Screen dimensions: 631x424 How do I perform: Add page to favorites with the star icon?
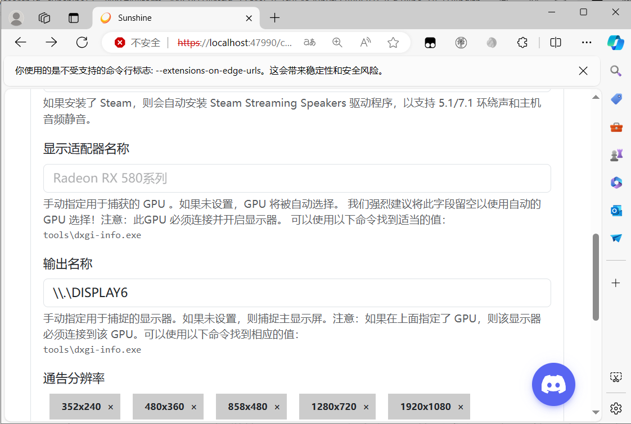tap(393, 42)
